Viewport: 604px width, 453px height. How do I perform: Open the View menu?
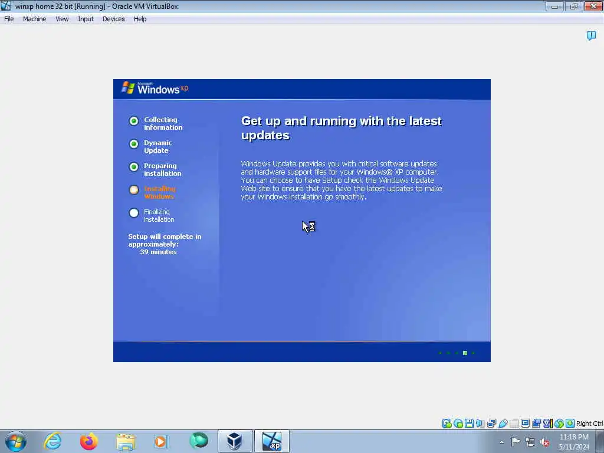pos(62,19)
